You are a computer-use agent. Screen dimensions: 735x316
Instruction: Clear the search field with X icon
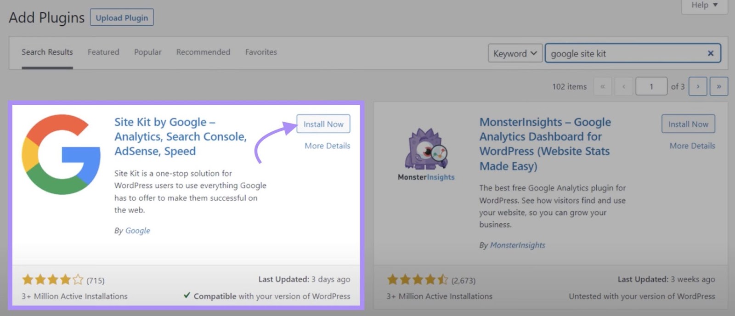[x=710, y=53]
